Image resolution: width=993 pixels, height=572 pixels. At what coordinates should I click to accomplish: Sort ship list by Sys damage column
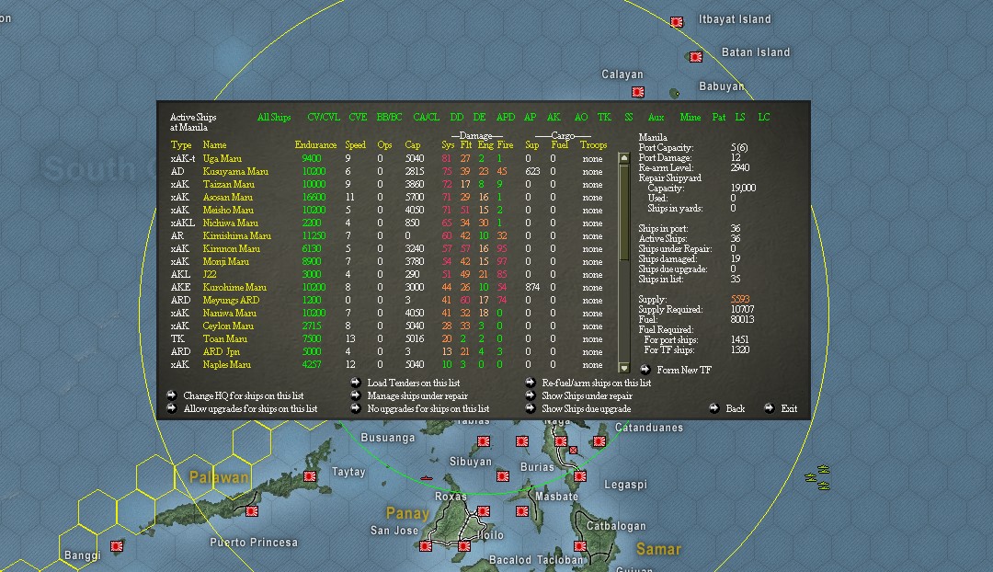pyautogui.click(x=448, y=145)
